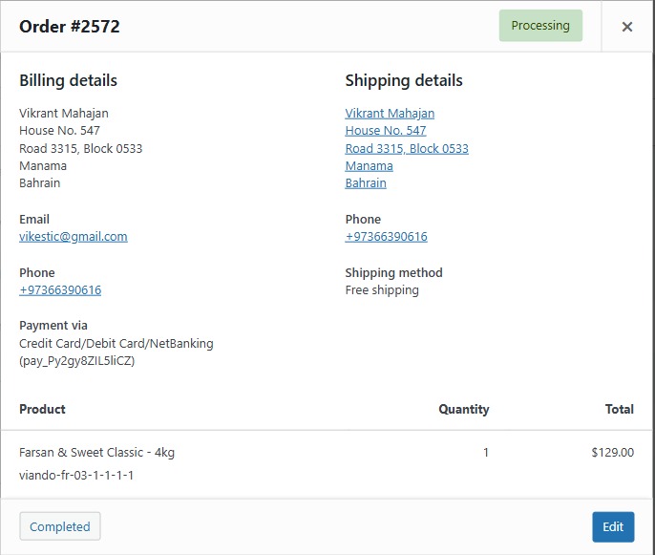Screen dimensions: 655x555
Task: Click the Bahrain shipping link
Action: (x=366, y=183)
